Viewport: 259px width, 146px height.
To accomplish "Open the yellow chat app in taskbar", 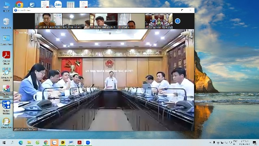I will click(63, 143).
